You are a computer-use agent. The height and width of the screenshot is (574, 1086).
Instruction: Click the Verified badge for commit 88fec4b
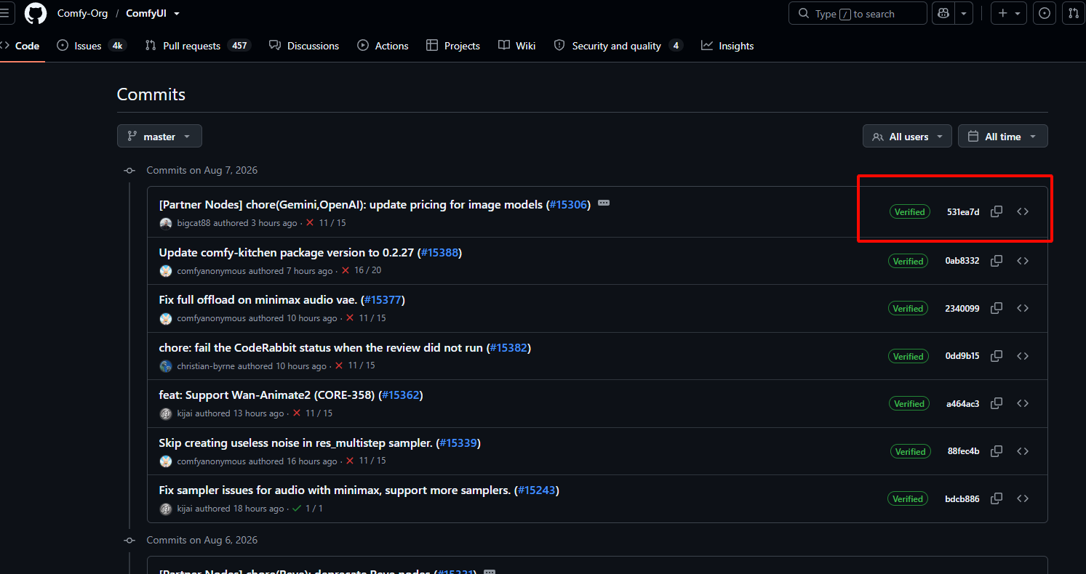(910, 452)
